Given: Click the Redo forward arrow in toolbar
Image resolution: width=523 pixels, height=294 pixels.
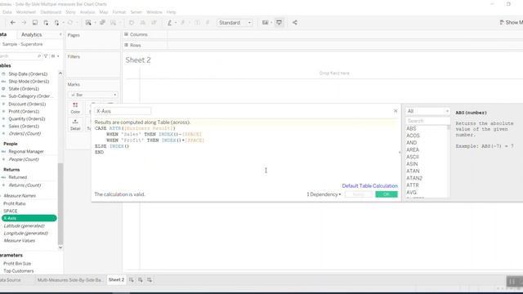Looking at the screenshot, I should tap(24, 23).
